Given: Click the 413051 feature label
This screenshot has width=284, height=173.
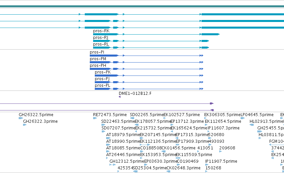Looking at the screenshot, I should pos(205,148).
